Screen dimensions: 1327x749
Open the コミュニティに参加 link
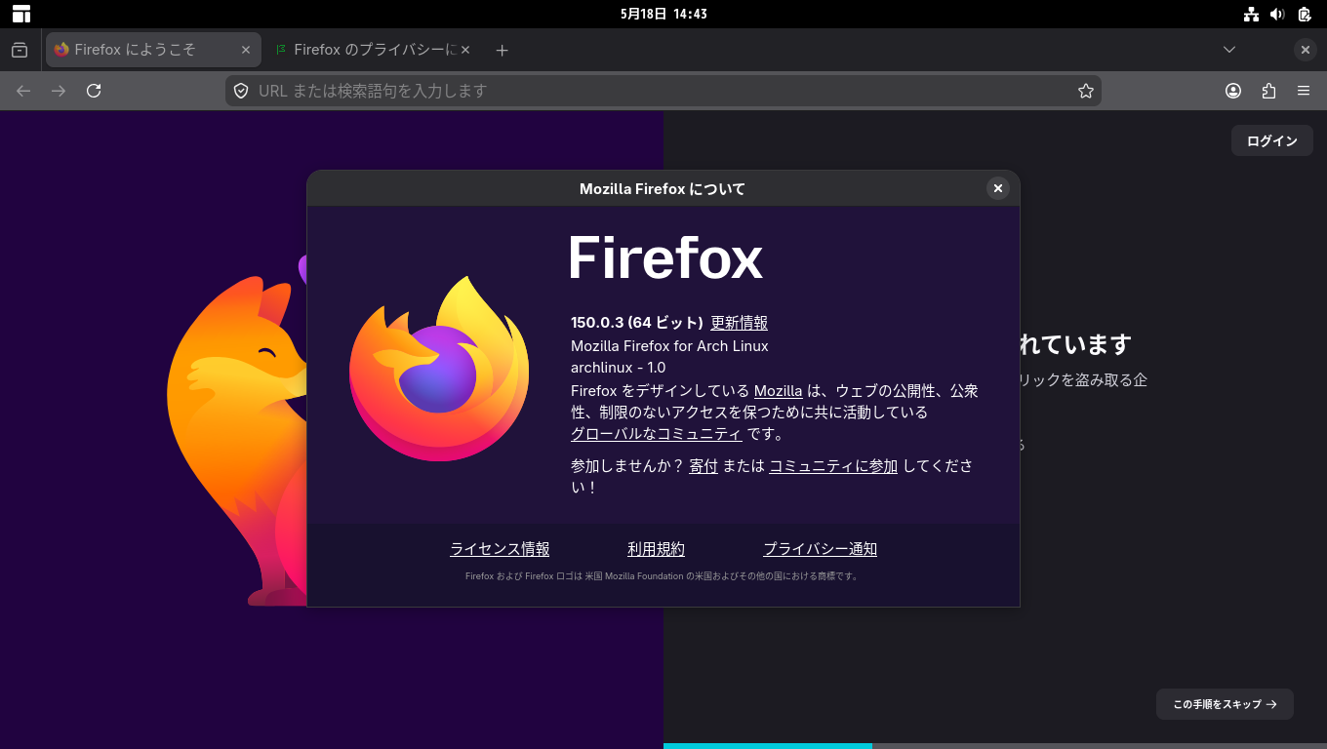click(833, 466)
